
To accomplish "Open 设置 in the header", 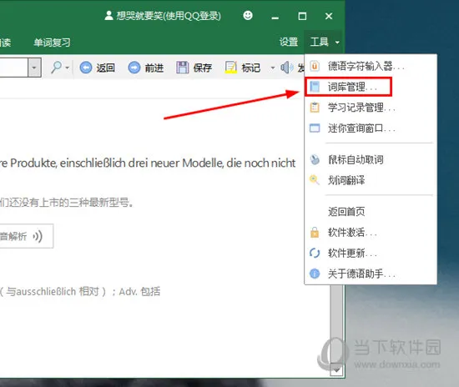I will pyautogui.click(x=289, y=43).
